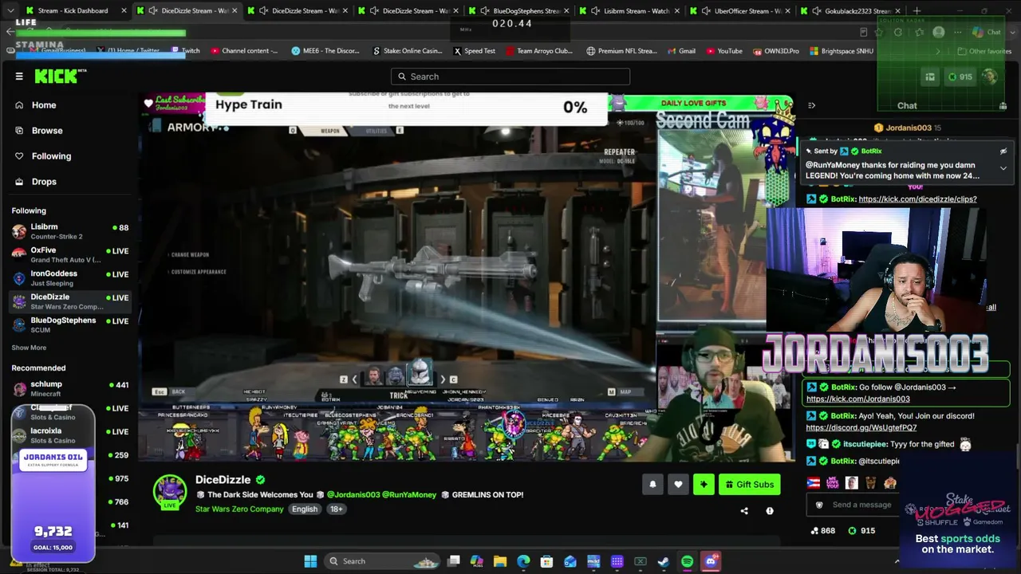This screenshot has height=574, width=1021.
Task: Open Gmail bookmark
Action: tap(681, 51)
